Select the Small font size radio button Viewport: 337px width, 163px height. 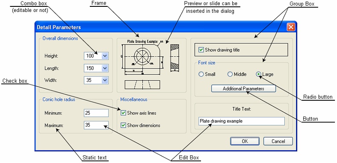(x=201, y=74)
